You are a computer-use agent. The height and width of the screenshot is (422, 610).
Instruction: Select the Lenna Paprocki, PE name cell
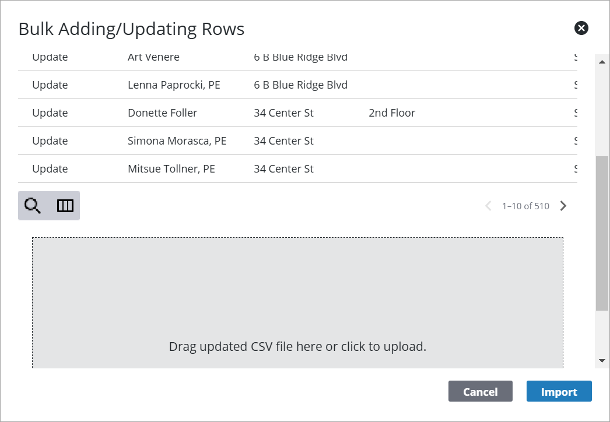click(x=174, y=85)
